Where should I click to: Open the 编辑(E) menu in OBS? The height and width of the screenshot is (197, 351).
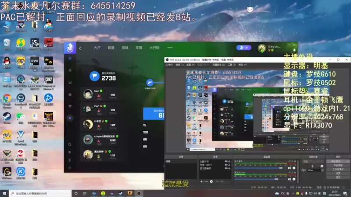pyautogui.click(x=179, y=65)
